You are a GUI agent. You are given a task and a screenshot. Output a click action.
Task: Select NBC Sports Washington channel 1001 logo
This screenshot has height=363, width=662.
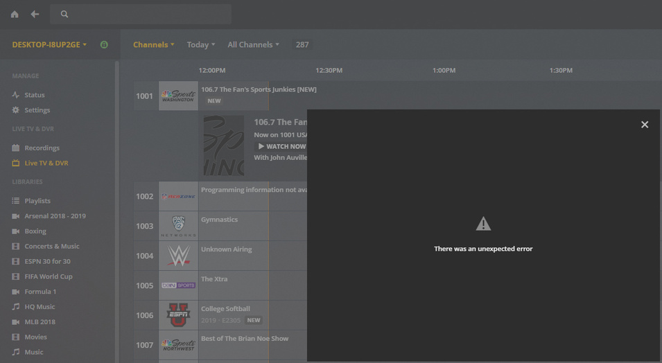[178, 96]
